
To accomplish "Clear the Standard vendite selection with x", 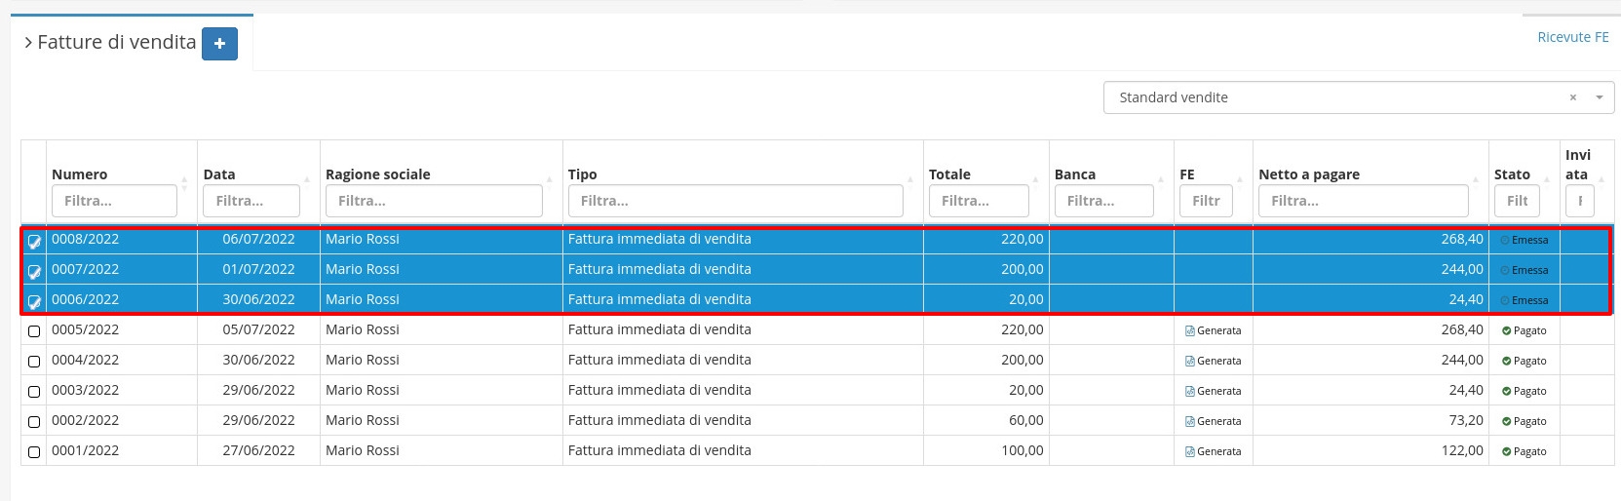I will [1572, 97].
